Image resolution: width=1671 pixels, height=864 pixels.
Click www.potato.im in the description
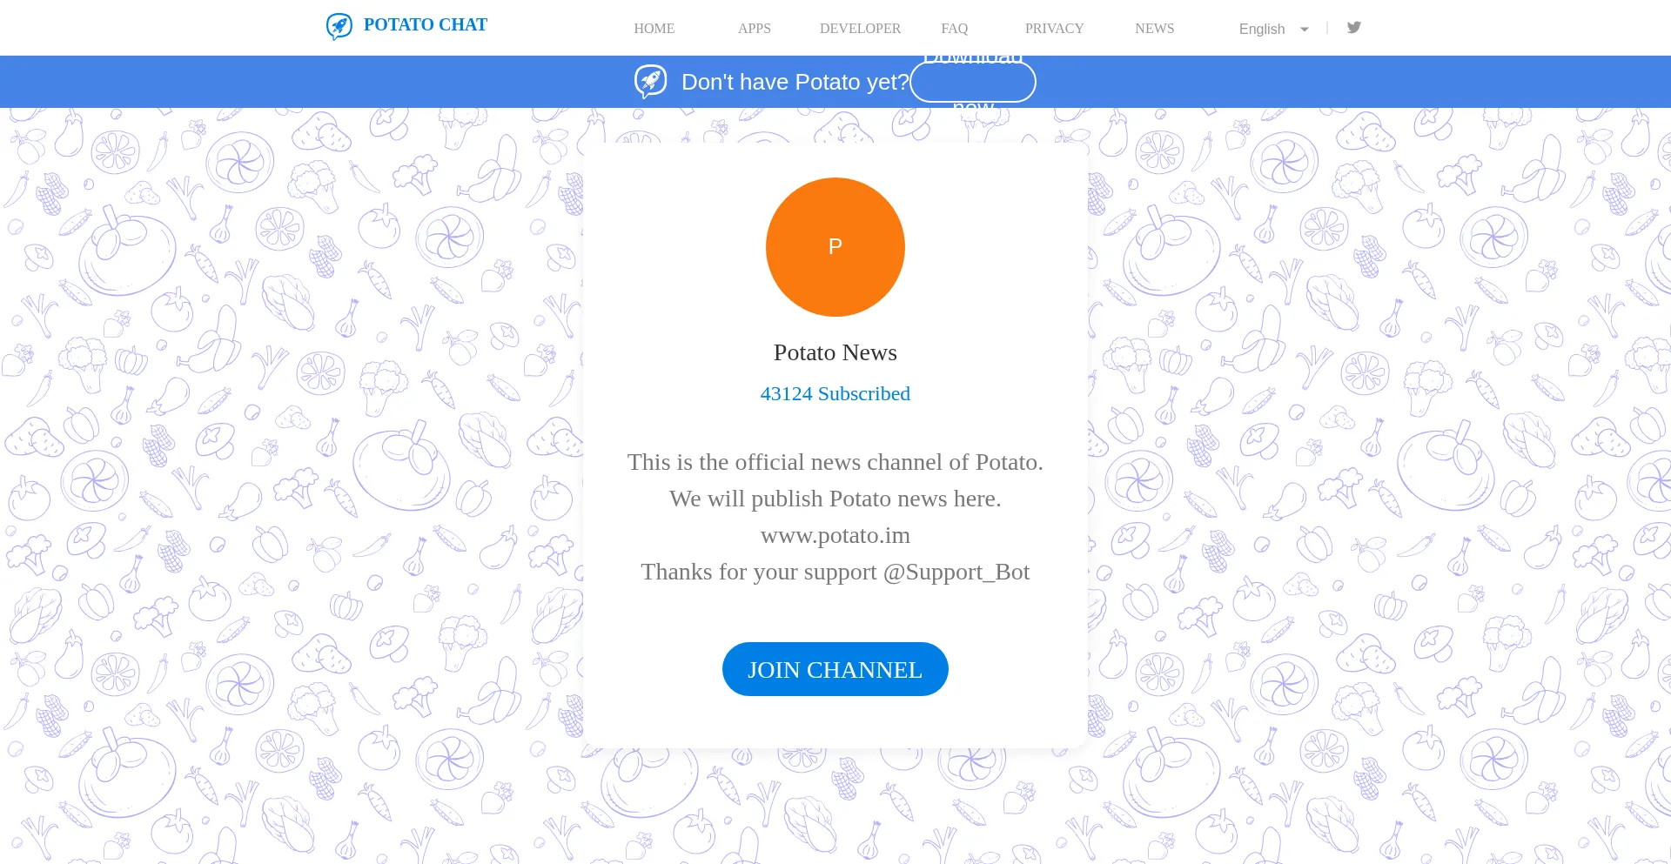(x=835, y=535)
